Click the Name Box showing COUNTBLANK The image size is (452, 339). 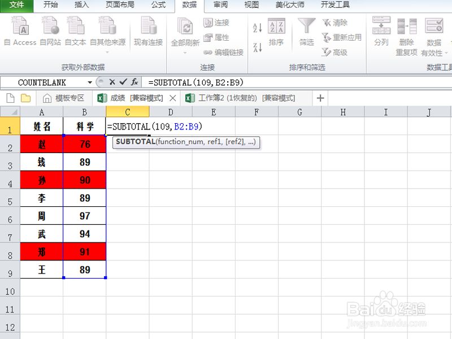42,82
